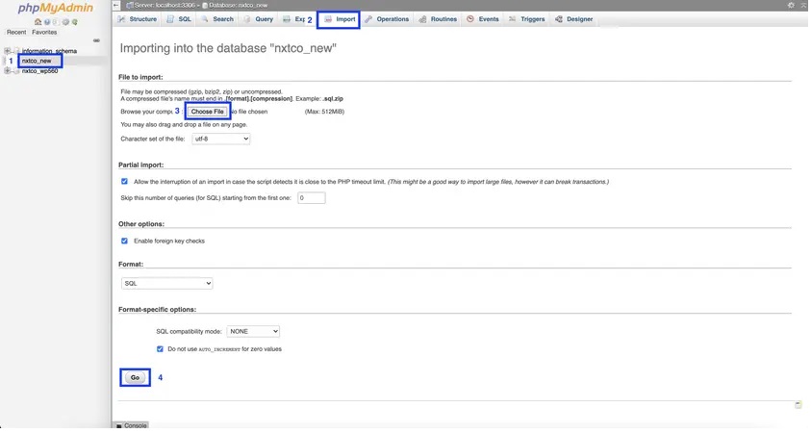Open the Triggers tab
Viewport: 811px width, 433px height.
526,19
